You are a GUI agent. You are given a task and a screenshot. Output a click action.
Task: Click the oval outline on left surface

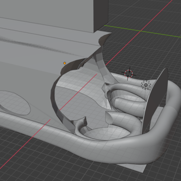point(15,103)
